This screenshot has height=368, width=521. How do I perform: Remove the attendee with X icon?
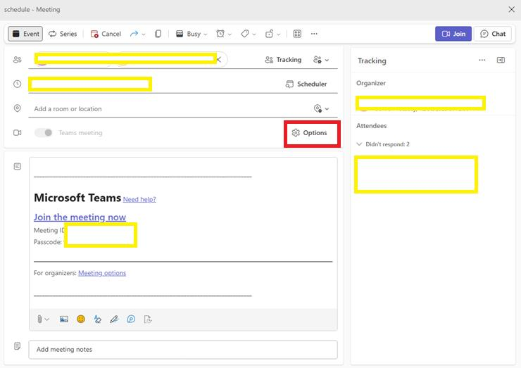tap(219, 60)
